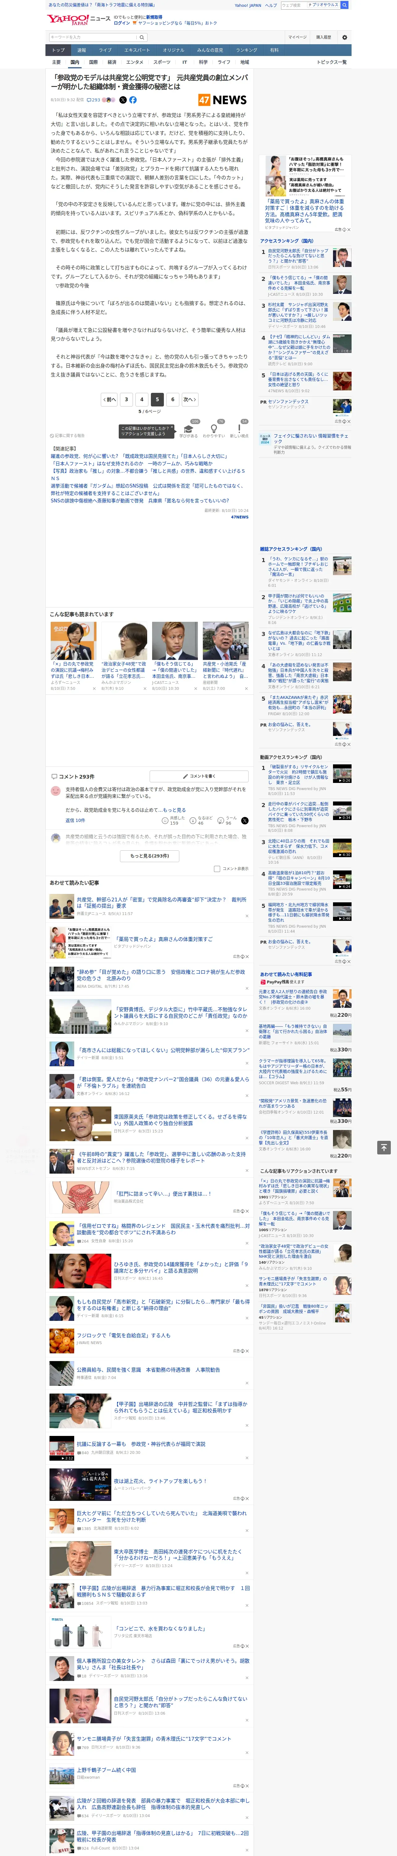Viewport: 397px width, 1856px height.
Task: React with わかりやすい lightbulb icon
Action: pos(213,429)
